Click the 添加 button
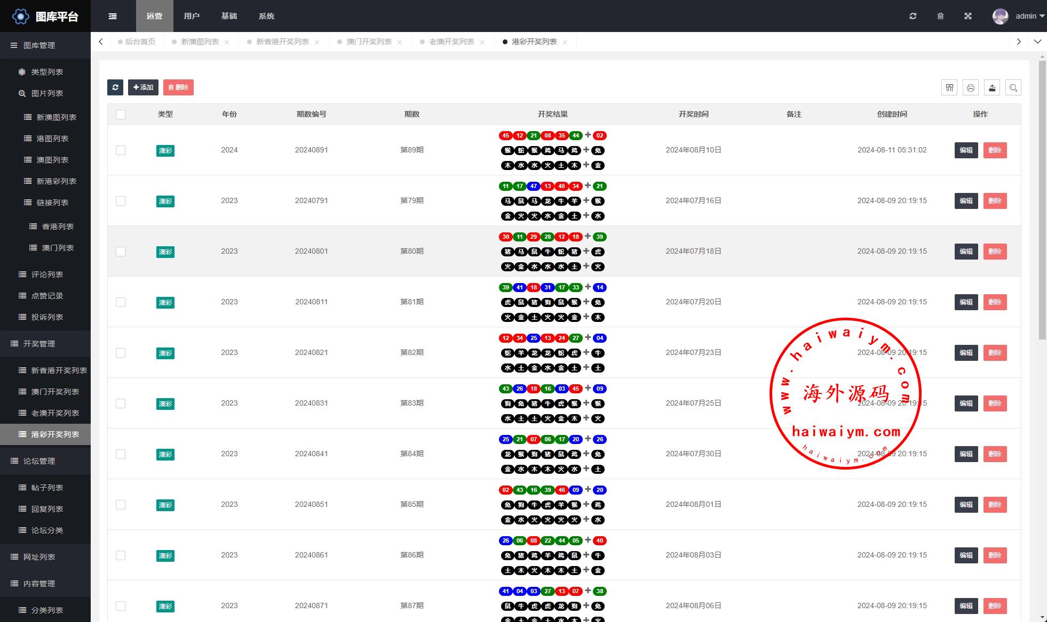 point(143,87)
